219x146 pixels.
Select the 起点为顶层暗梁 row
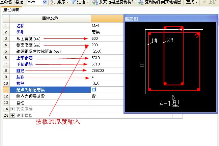[50, 90]
